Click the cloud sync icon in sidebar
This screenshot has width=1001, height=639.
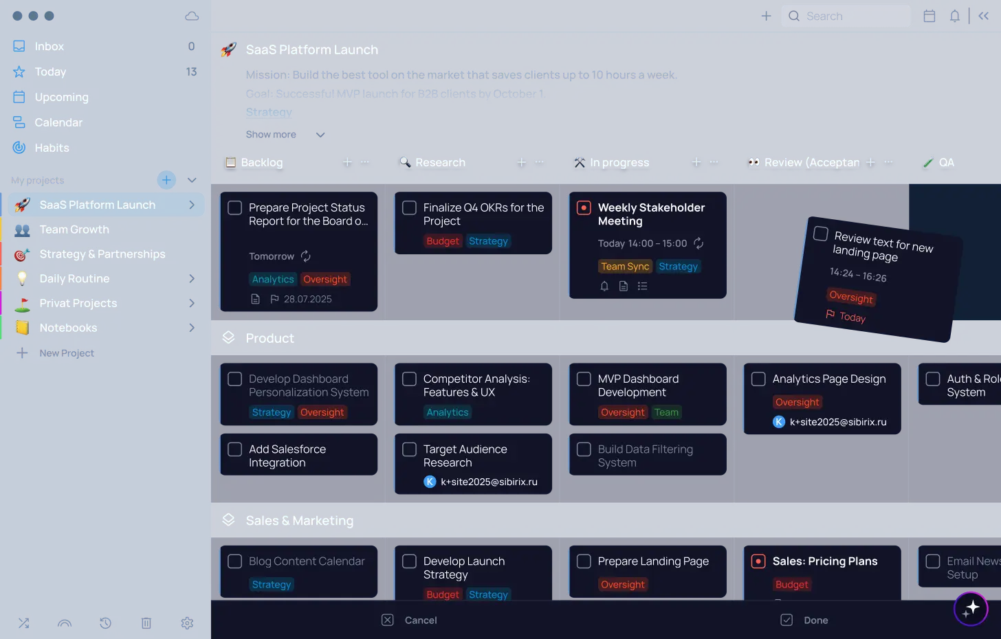(192, 16)
